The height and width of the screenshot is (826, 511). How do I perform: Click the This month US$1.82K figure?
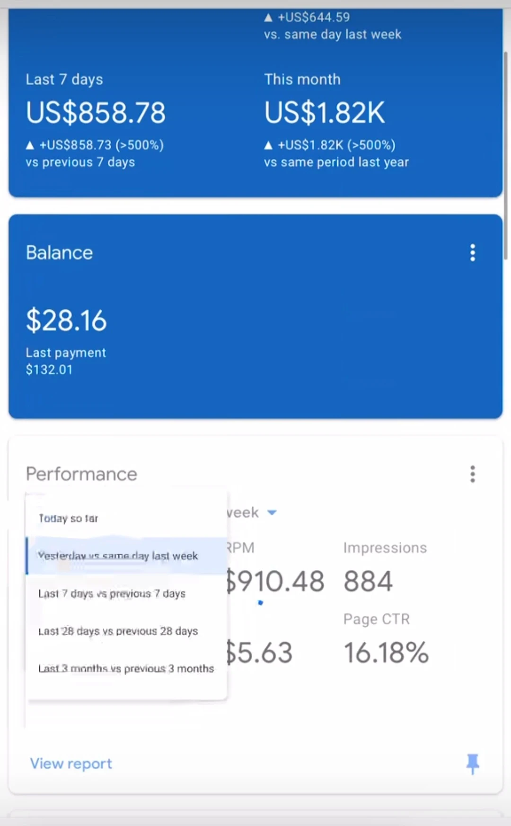coord(325,113)
